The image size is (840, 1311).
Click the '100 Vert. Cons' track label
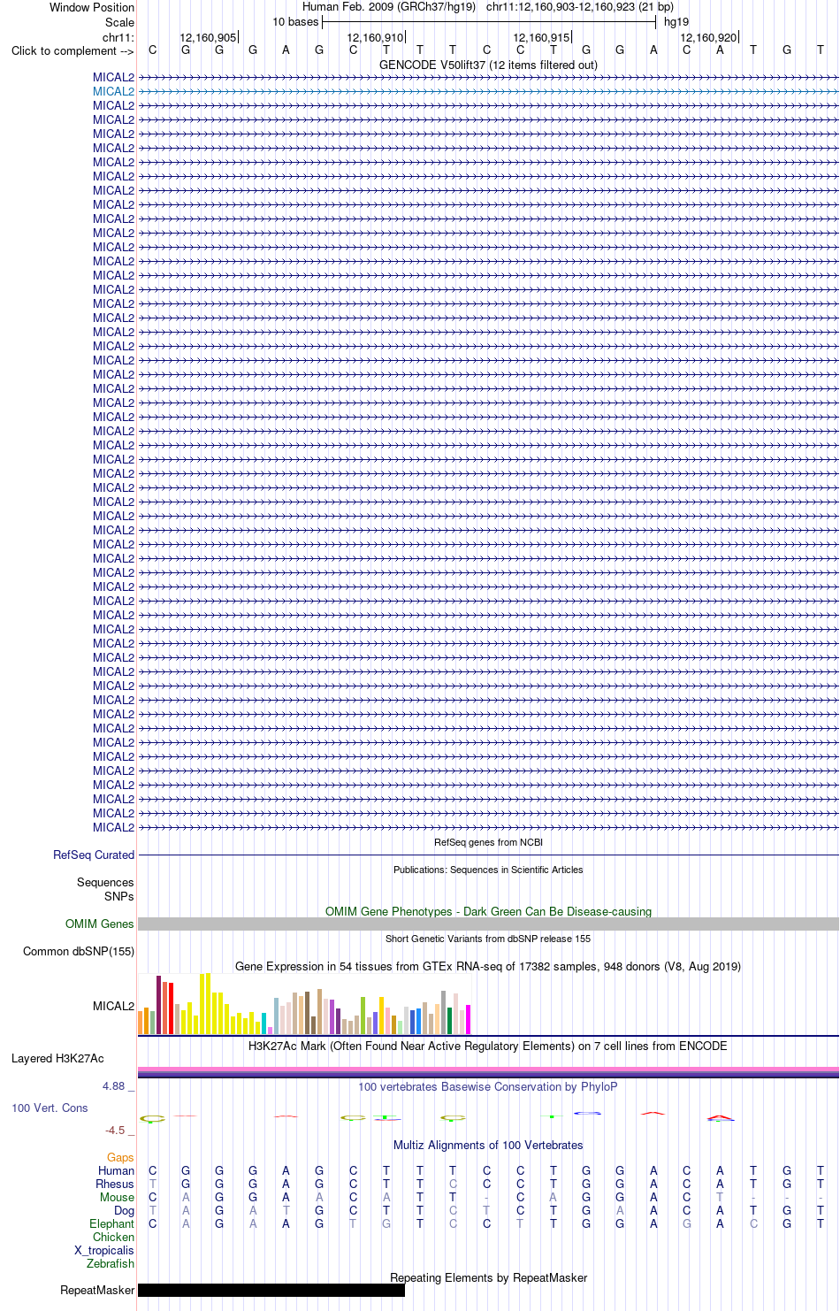[x=50, y=1108]
